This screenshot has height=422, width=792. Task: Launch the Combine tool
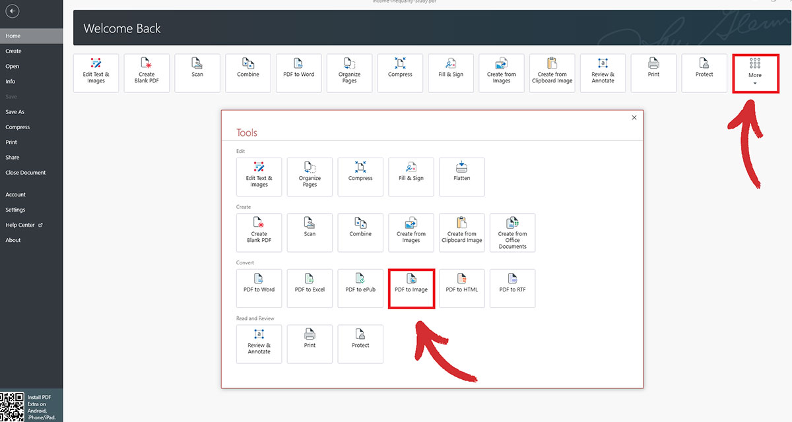click(360, 232)
